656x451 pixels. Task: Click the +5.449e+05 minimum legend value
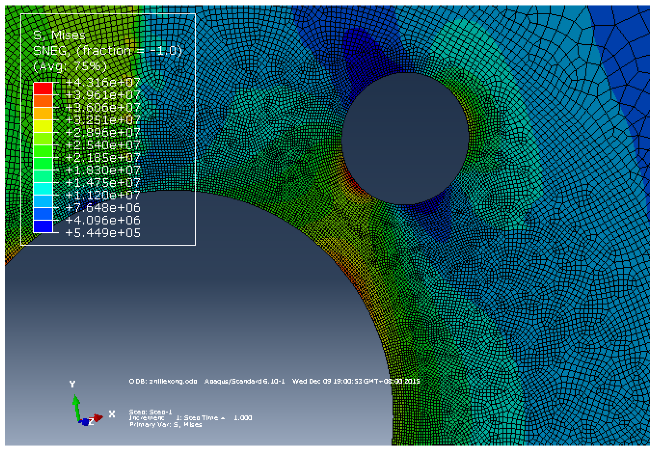click(103, 233)
